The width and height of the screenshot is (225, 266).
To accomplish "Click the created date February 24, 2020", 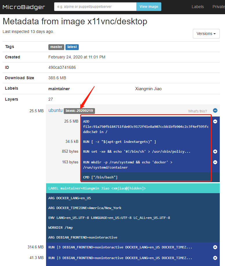I will coord(77,57).
